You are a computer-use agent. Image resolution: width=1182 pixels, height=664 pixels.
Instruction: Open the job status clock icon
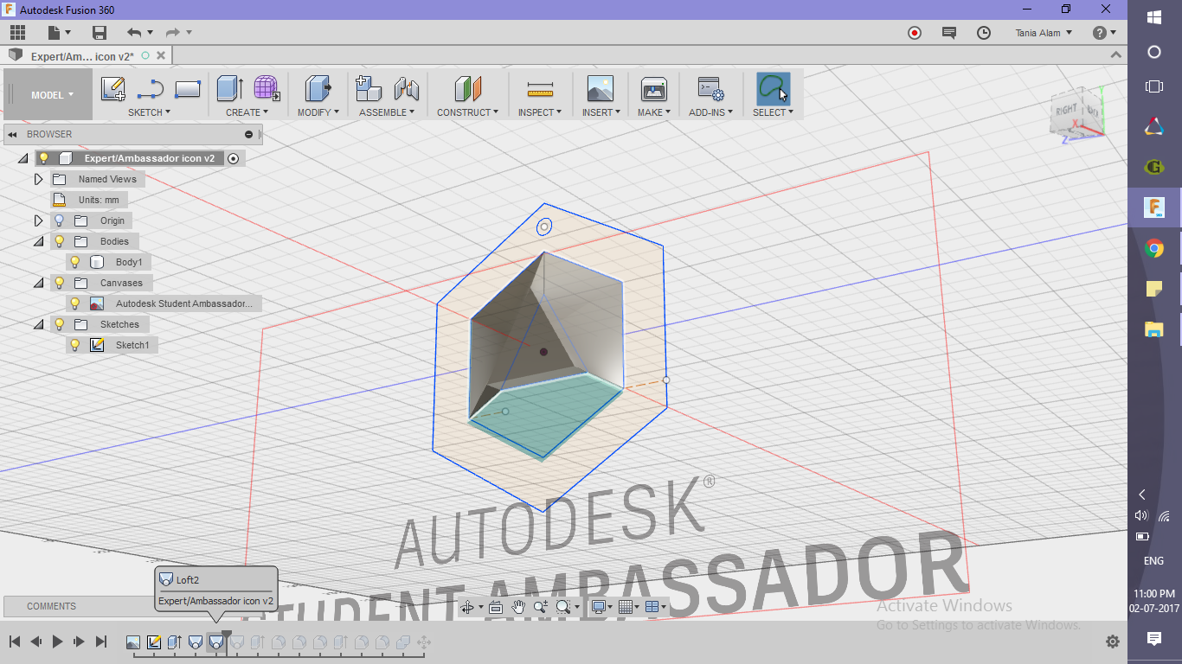pyautogui.click(x=984, y=33)
